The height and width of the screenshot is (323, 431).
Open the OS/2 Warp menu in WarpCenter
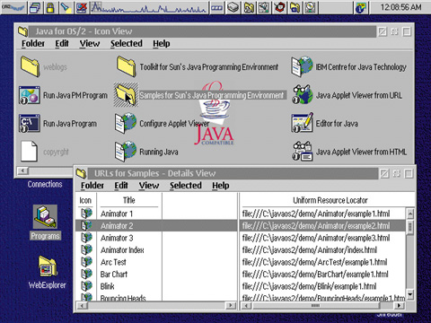[13, 7]
